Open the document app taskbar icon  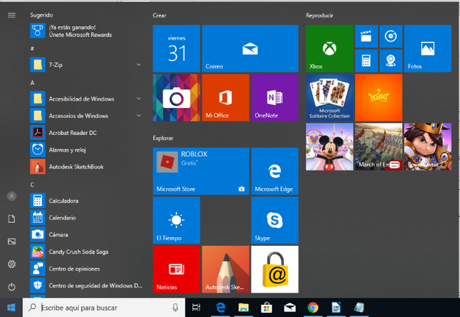(336, 308)
